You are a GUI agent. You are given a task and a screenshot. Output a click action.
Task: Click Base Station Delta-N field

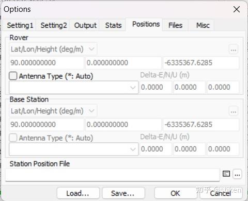[x=189, y=149]
